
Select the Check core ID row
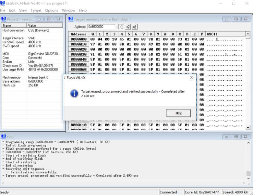click(32, 65)
